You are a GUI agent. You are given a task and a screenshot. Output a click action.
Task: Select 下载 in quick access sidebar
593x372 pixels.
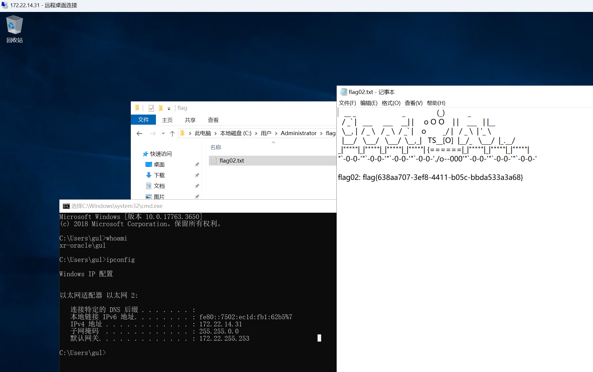[x=159, y=175]
